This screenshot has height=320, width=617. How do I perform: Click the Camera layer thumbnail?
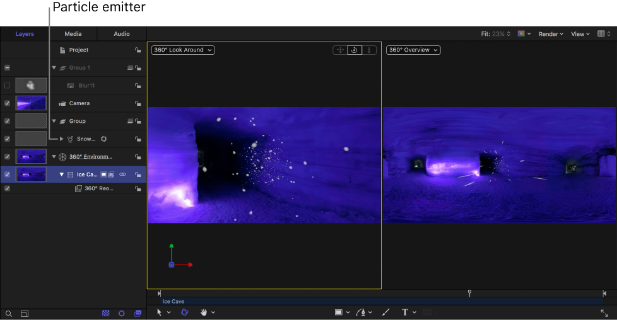[31, 103]
